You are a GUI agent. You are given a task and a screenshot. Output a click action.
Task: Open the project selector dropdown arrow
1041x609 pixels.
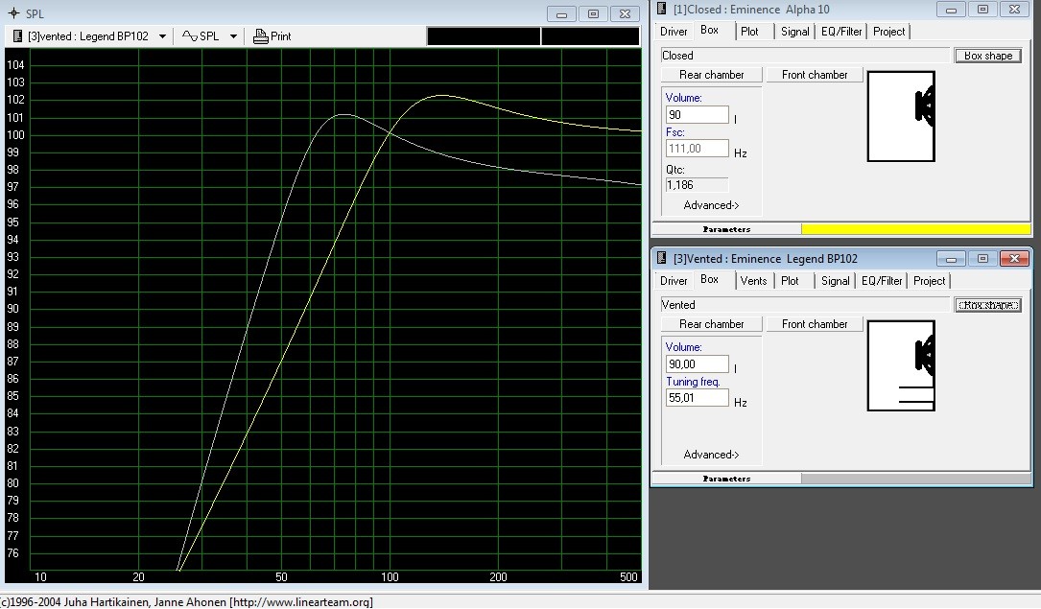tap(163, 36)
